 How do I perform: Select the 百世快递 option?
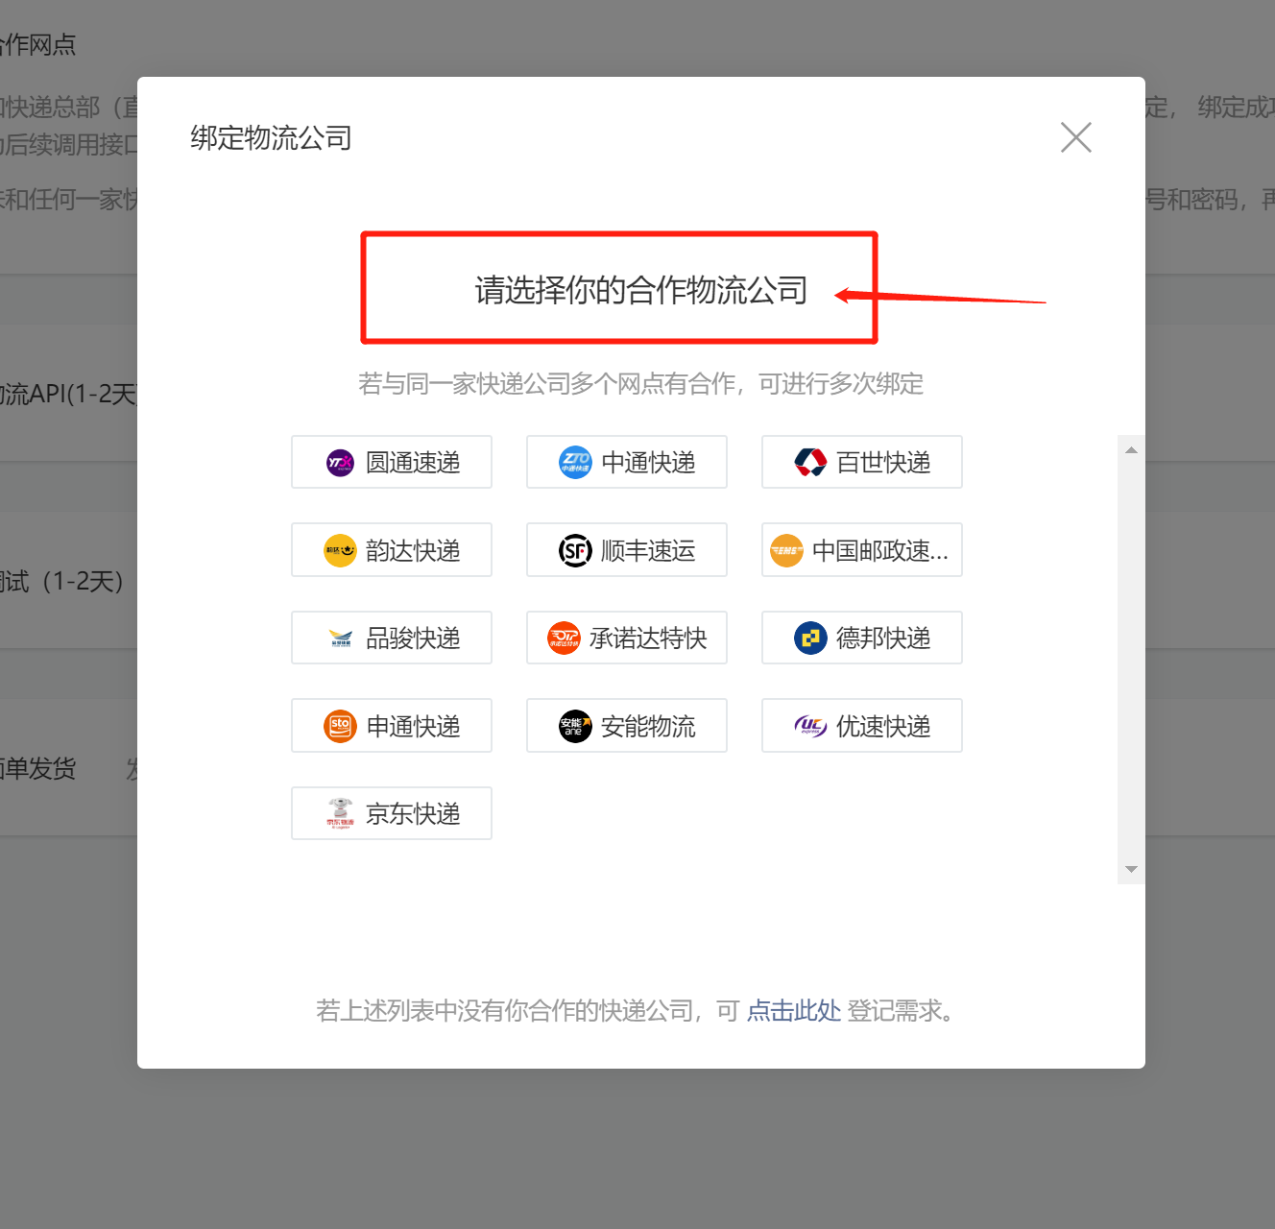coord(862,462)
